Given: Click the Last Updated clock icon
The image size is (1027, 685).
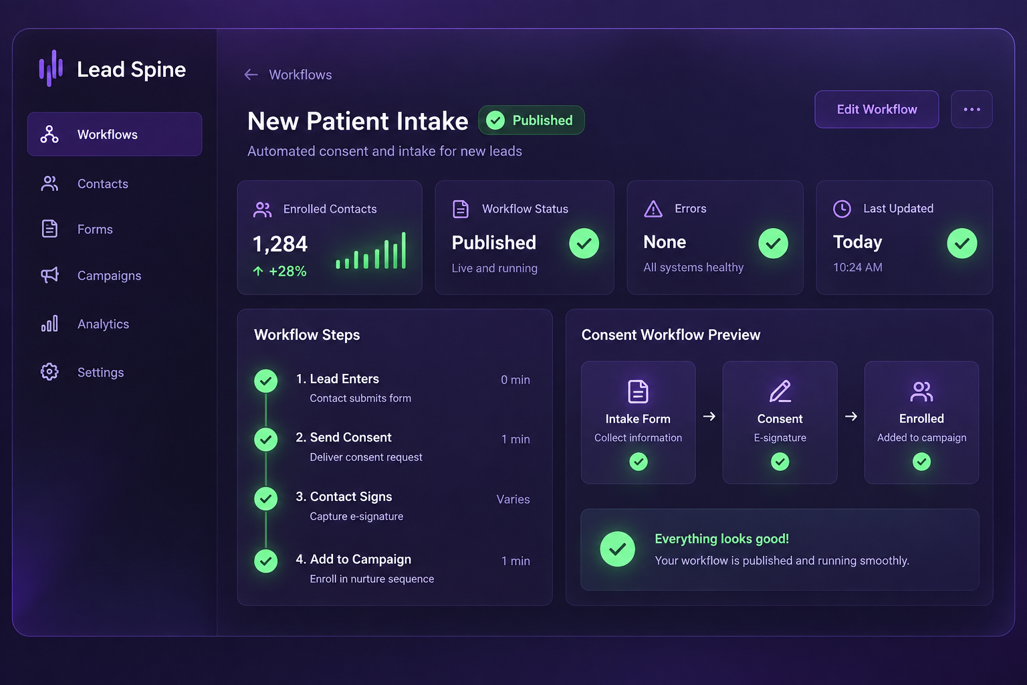Looking at the screenshot, I should [x=842, y=209].
